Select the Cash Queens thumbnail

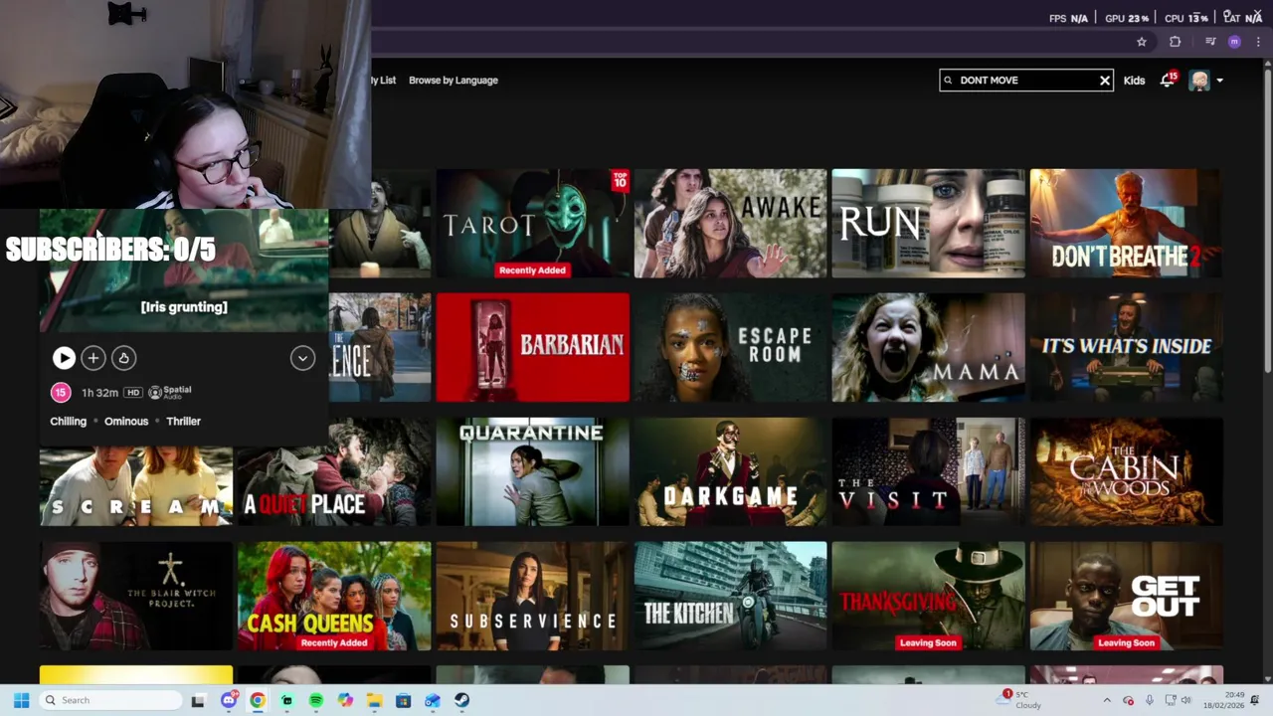[334, 596]
